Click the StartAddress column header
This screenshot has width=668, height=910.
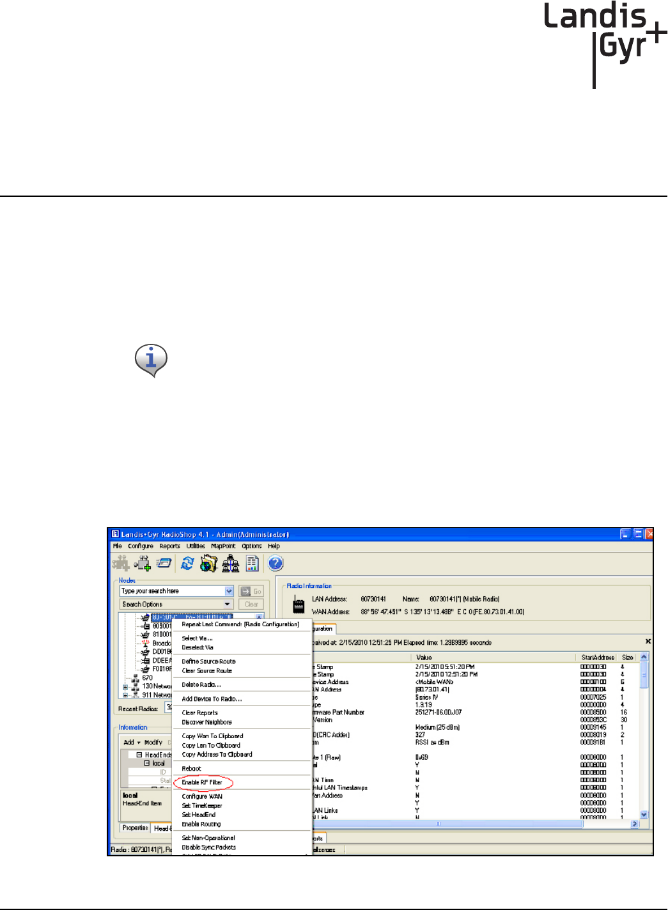597,657
